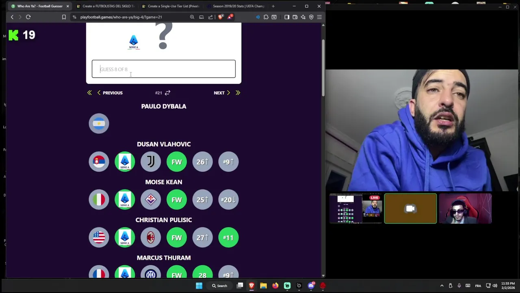
Task: Click the Serie A badge in the Dusan Vlahovic row
Action: click(125, 162)
